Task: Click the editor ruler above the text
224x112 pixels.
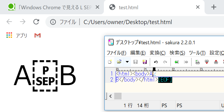Action: [170, 69]
